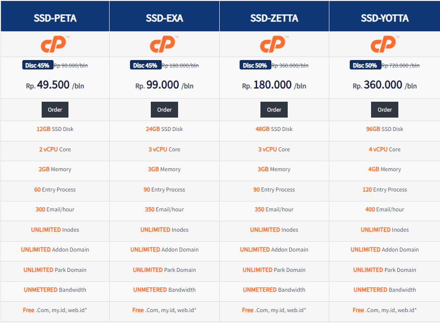Screen dimensions: 440x323
Task: Click the cPanel logo under SSD-ZETTA
Action: 274,44
